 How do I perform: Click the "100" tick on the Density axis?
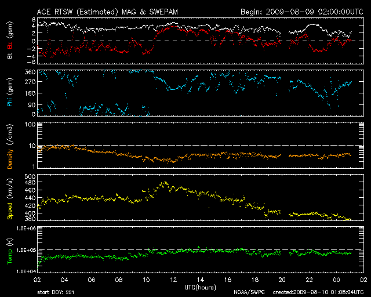tap(30, 124)
